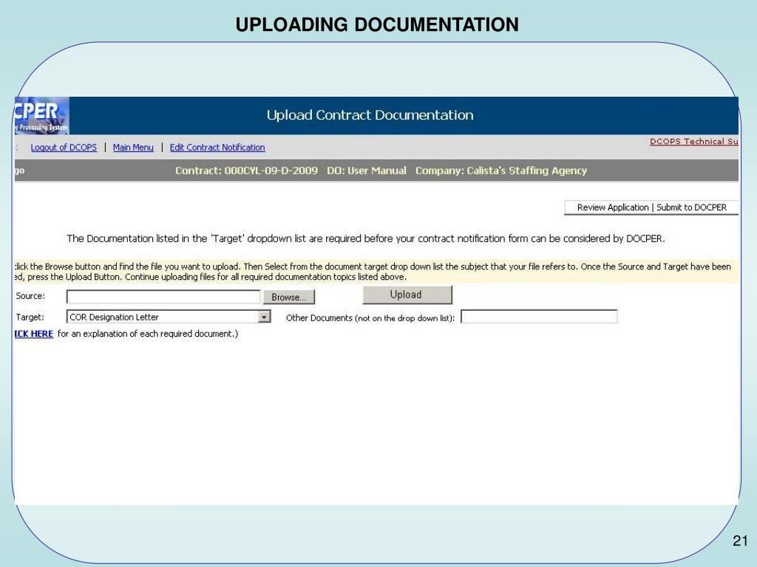Screen dimensions: 757x567
Task: Click the DOCPER logo in the header
Action: pyautogui.click(x=41, y=115)
